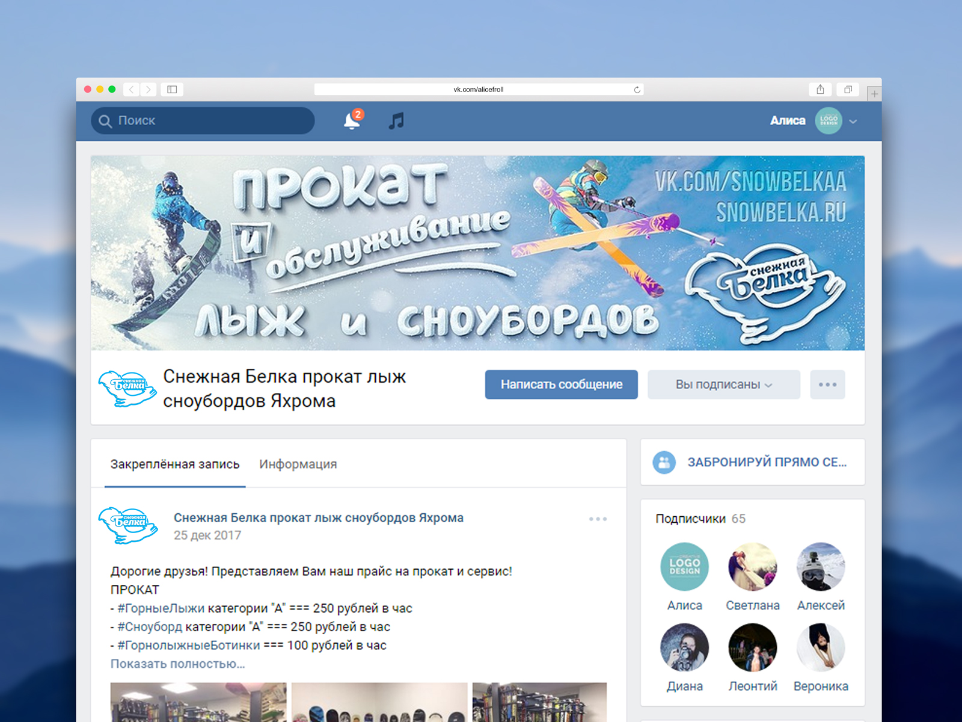Open the third post photo thumbnail
962x722 pixels.
tap(539, 702)
